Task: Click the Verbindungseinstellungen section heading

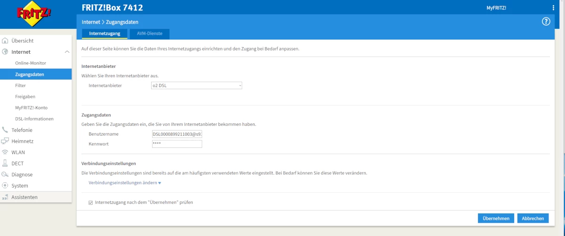Action: click(109, 163)
